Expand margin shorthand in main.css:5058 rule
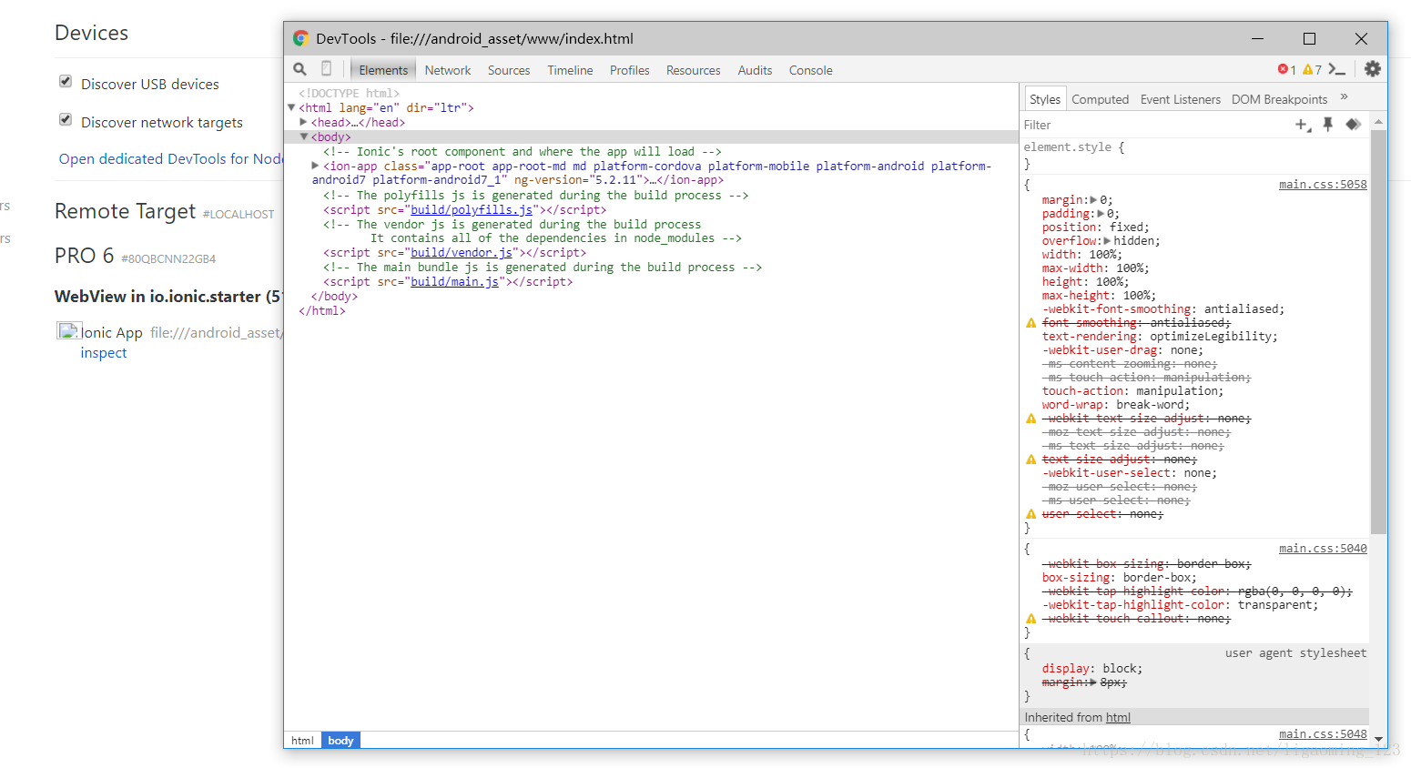 (x=1094, y=200)
